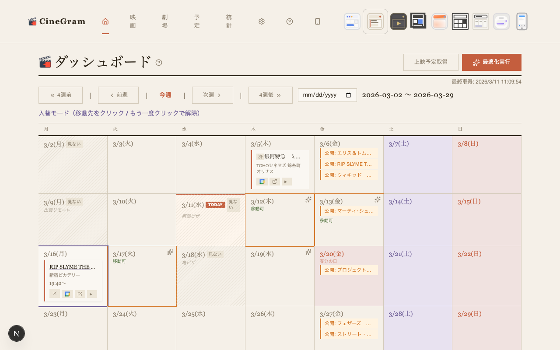Click the 上映予定取得 button
The height and width of the screenshot is (350, 560).
click(x=430, y=62)
